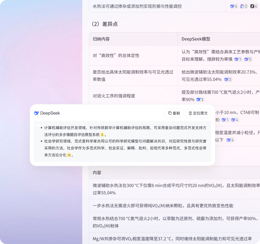
Task: Click the row starting 微波辅助水热法在300 °C下
Action: click(x=174, y=189)
